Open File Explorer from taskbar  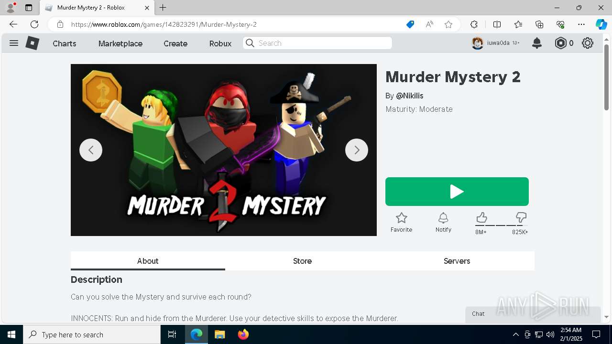pos(220,334)
